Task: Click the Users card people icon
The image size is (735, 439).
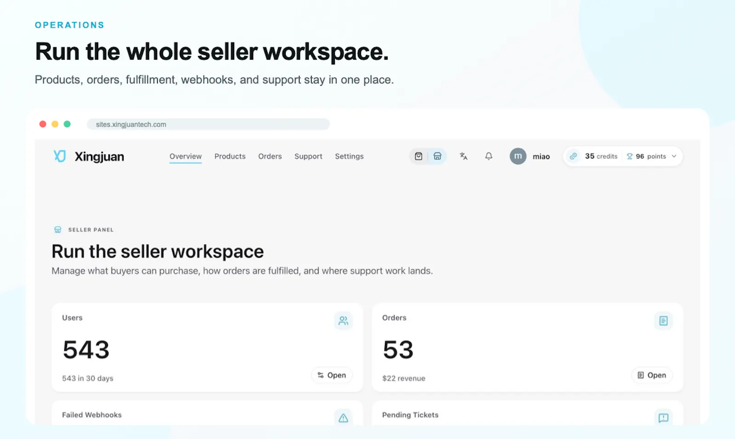Action: click(343, 321)
